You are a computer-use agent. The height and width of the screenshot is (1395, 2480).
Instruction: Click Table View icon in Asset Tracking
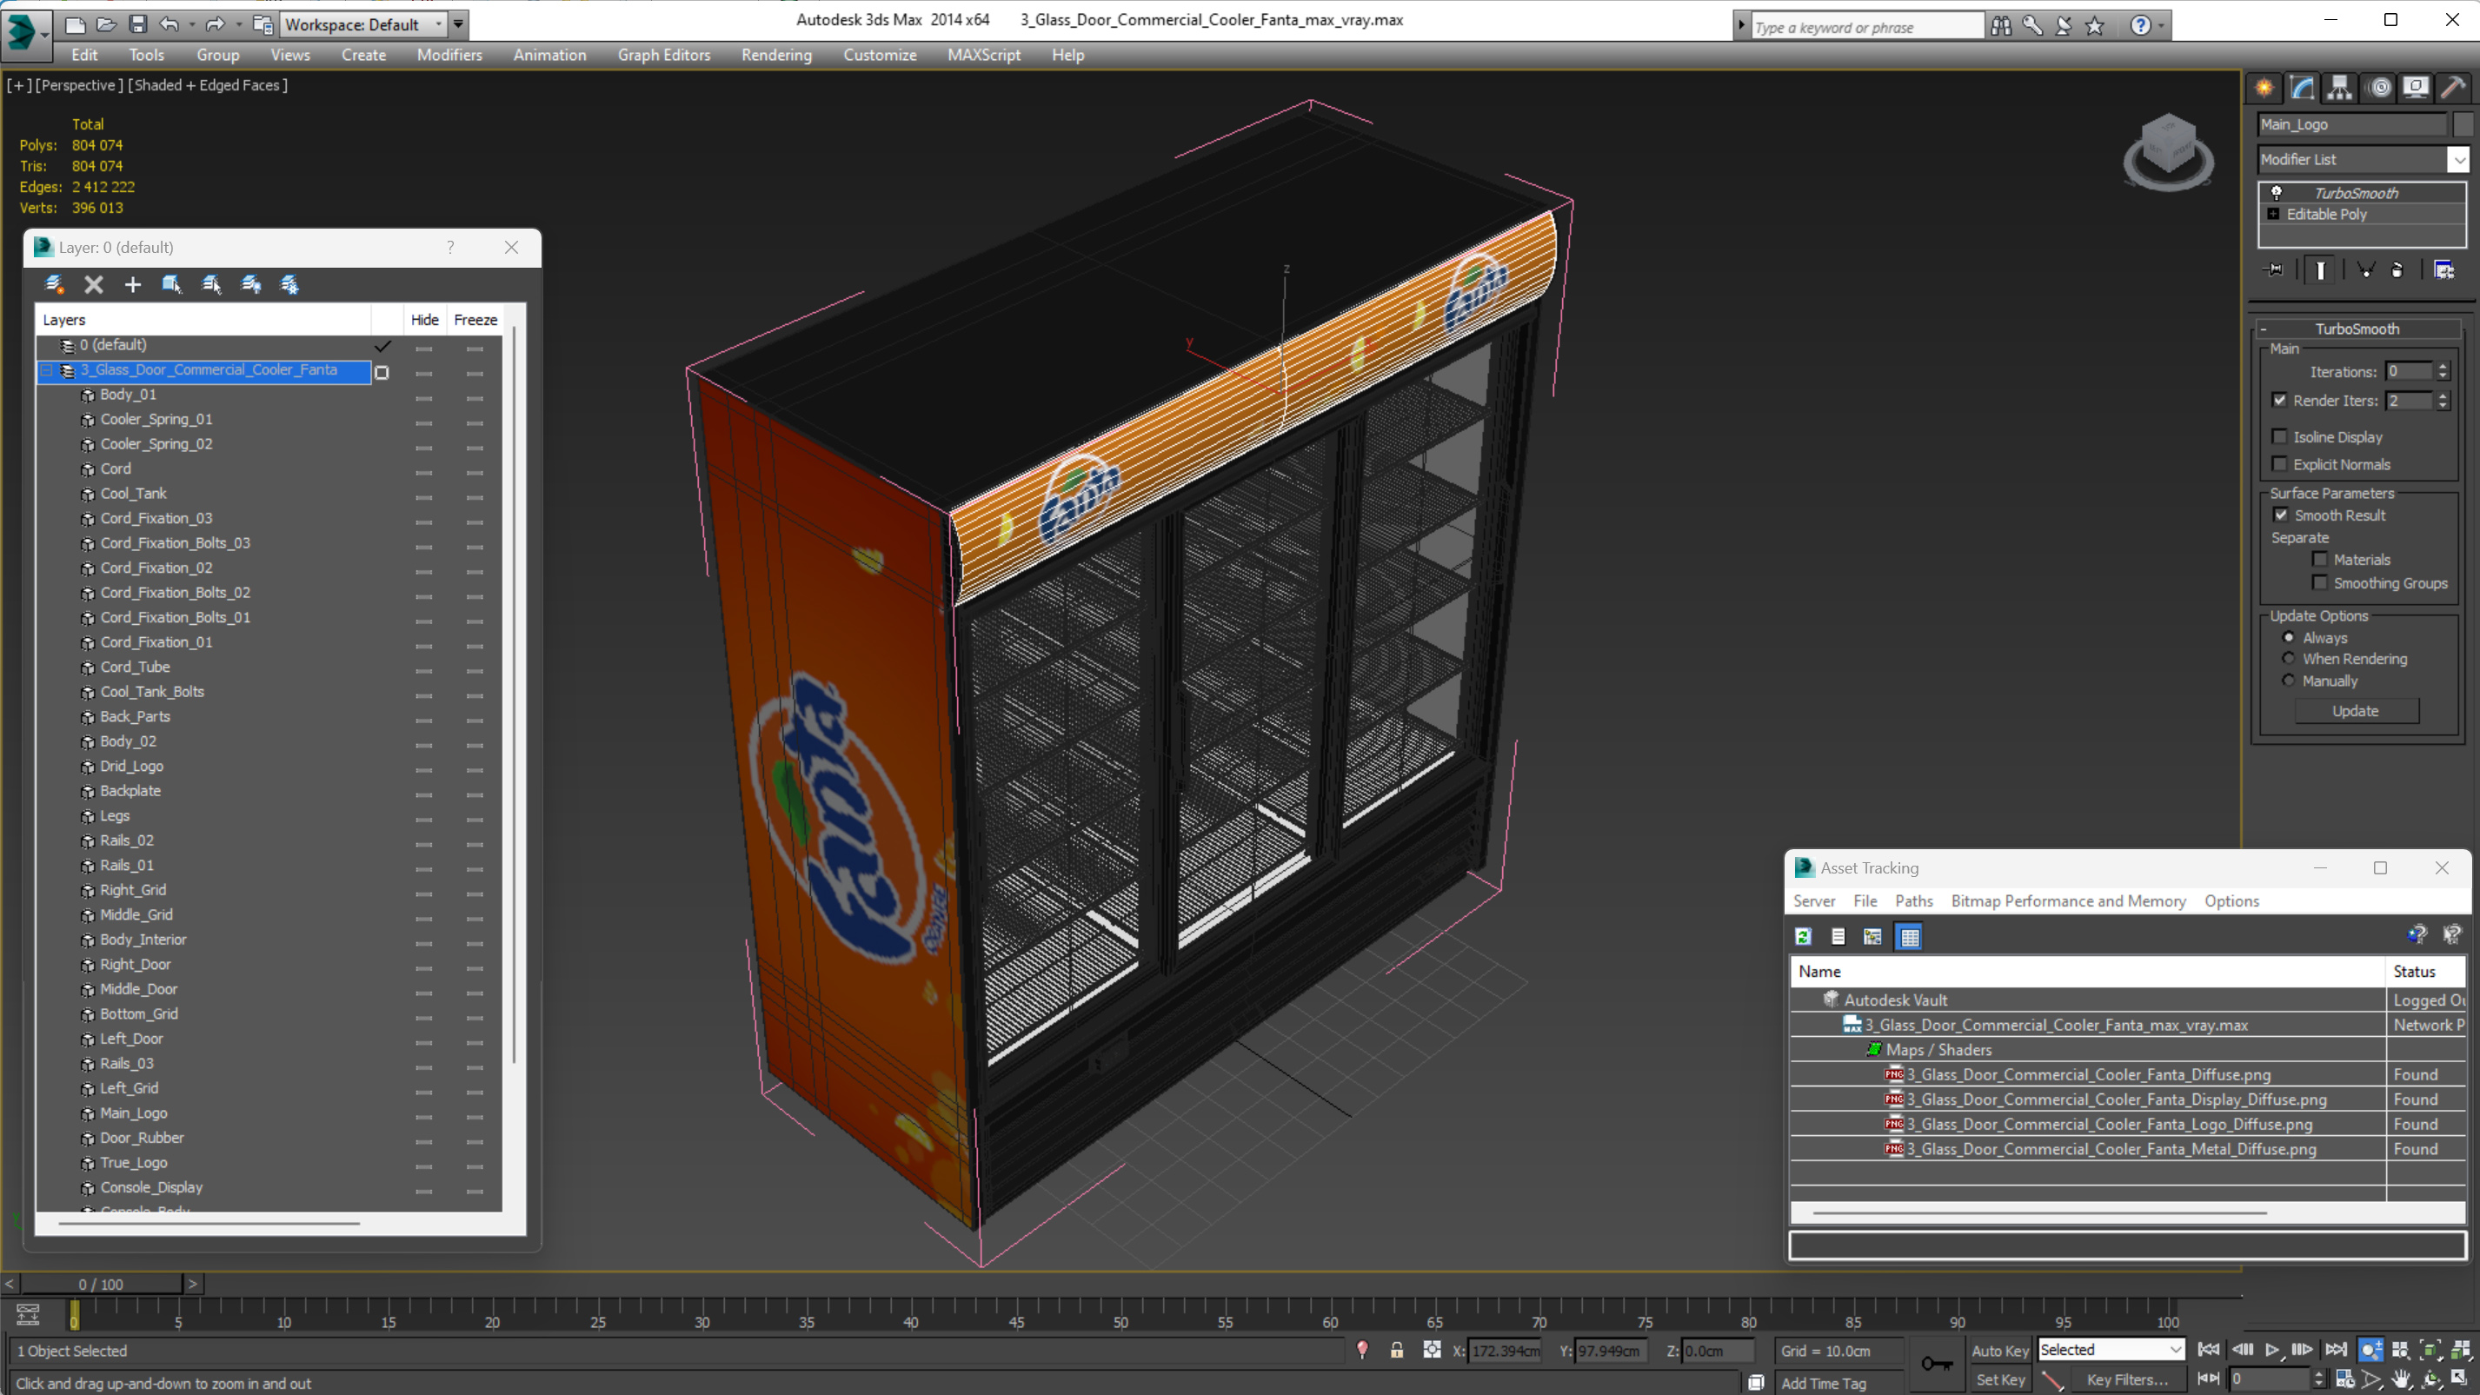coord(1909,936)
